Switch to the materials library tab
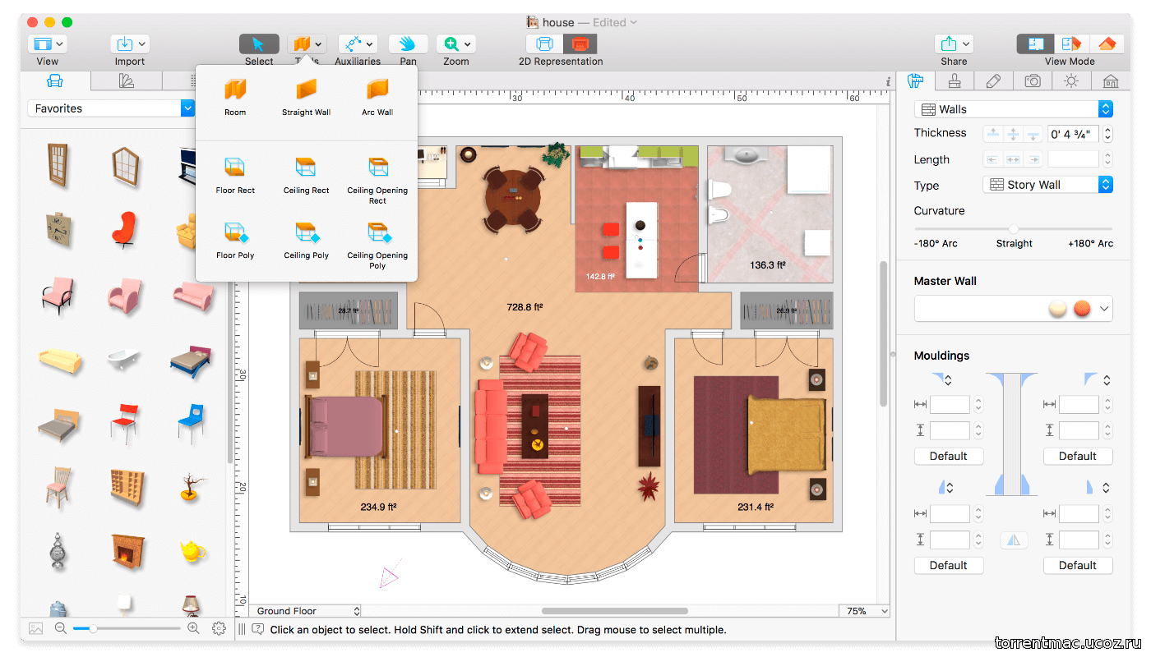Screen dimensions: 1151x657 pyautogui.click(x=126, y=80)
